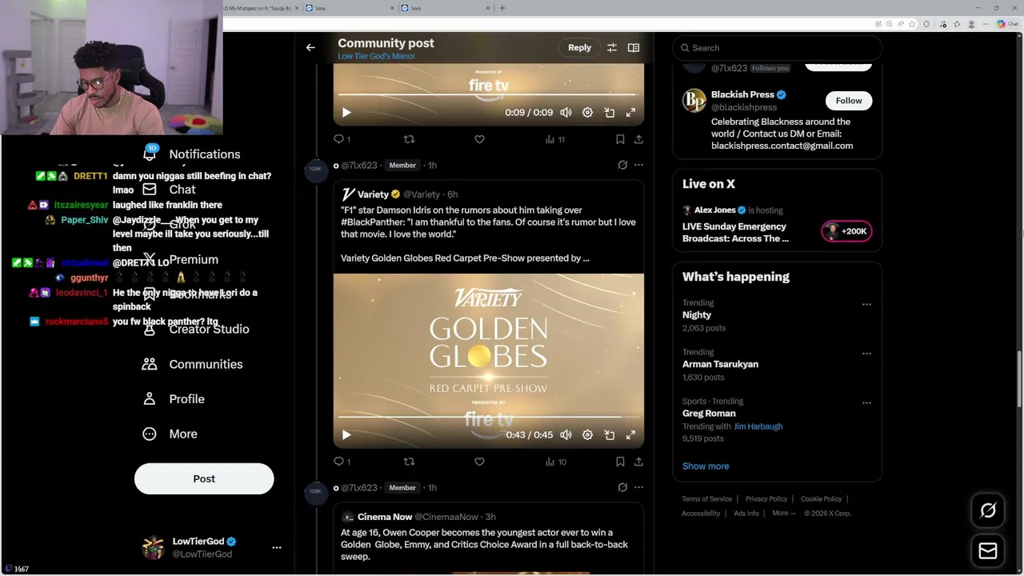
Task: Show more trending topics
Action: (x=706, y=466)
